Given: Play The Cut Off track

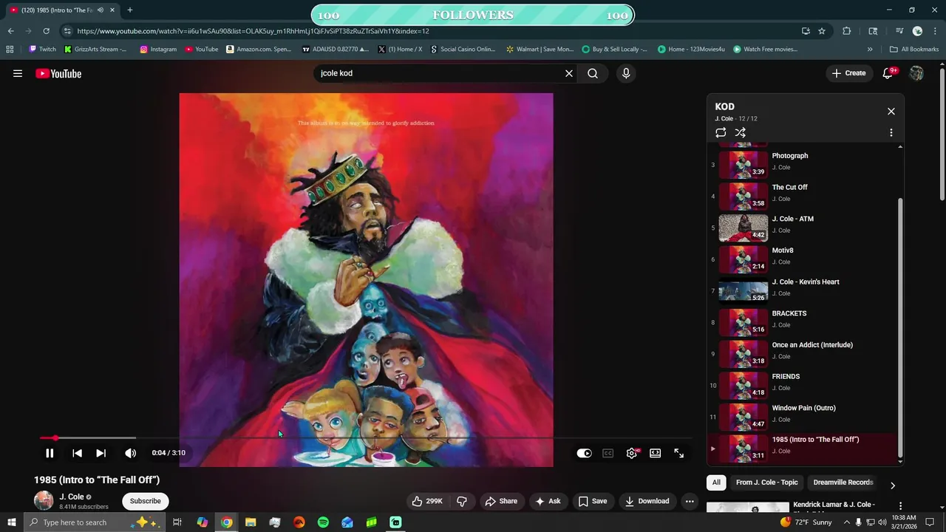Looking at the screenshot, I should click(x=803, y=195).
